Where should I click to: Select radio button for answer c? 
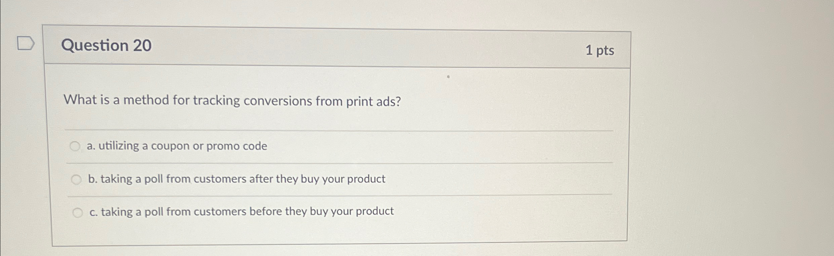(78, 212)
